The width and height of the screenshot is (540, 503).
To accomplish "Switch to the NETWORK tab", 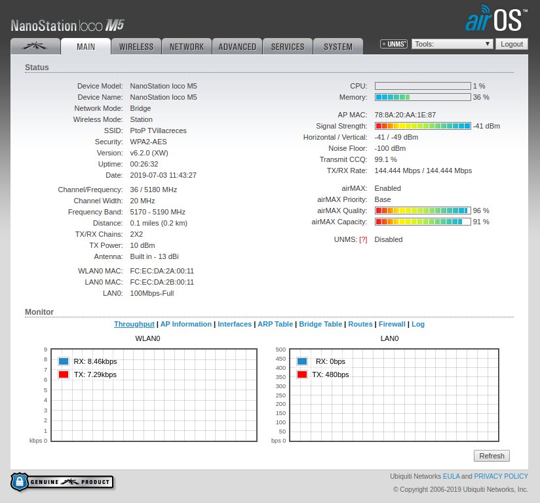I will coord(186,47).
